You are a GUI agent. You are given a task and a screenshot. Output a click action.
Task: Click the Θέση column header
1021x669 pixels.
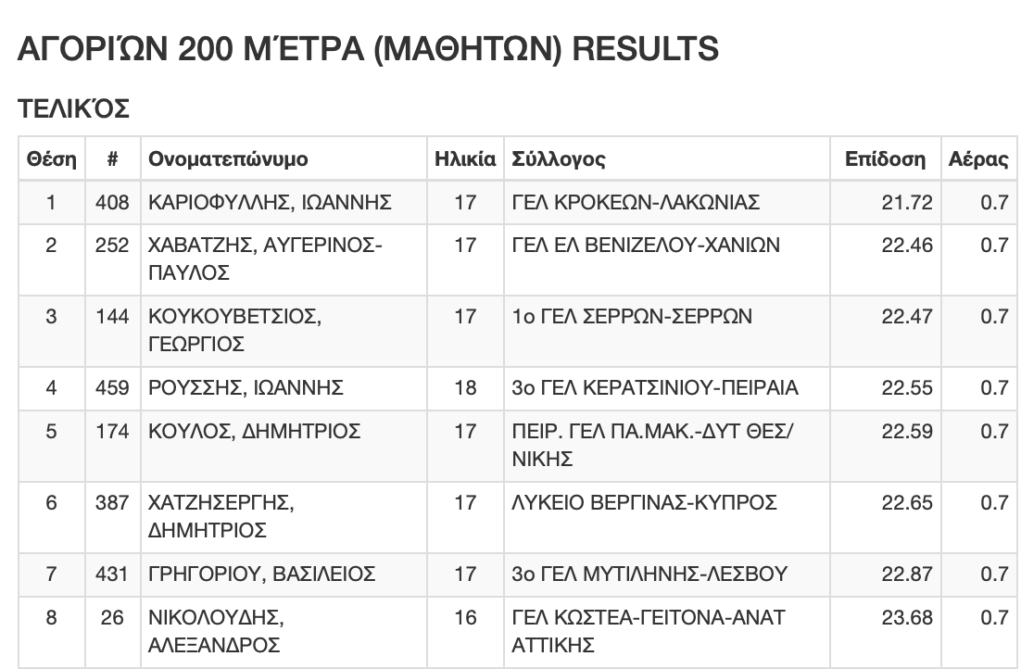[51, 159]
